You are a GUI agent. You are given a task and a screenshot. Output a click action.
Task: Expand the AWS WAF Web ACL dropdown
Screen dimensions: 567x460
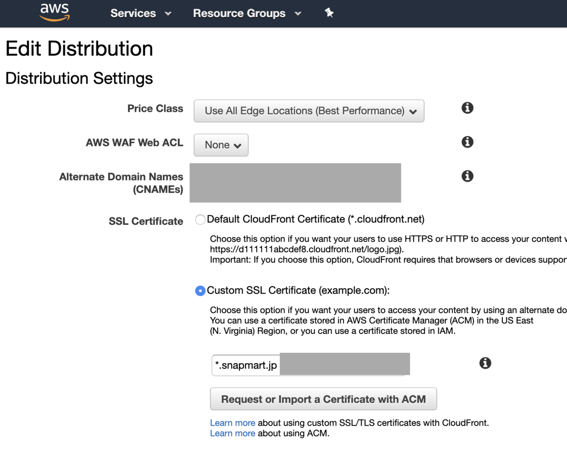(221, 145)
